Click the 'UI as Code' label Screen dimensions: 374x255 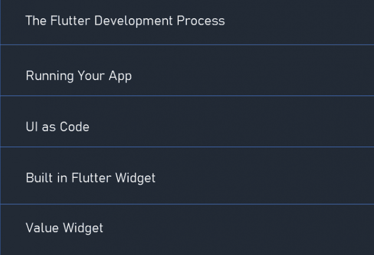coord(57,127)
